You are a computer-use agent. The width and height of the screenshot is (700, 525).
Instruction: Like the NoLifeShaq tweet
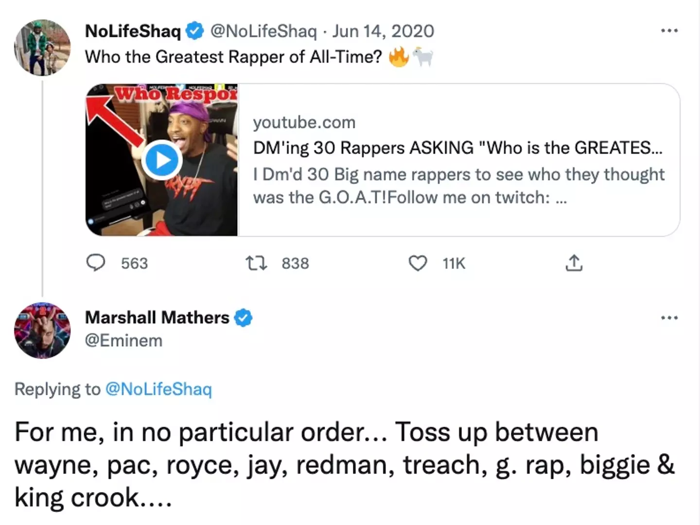(418, 263)
